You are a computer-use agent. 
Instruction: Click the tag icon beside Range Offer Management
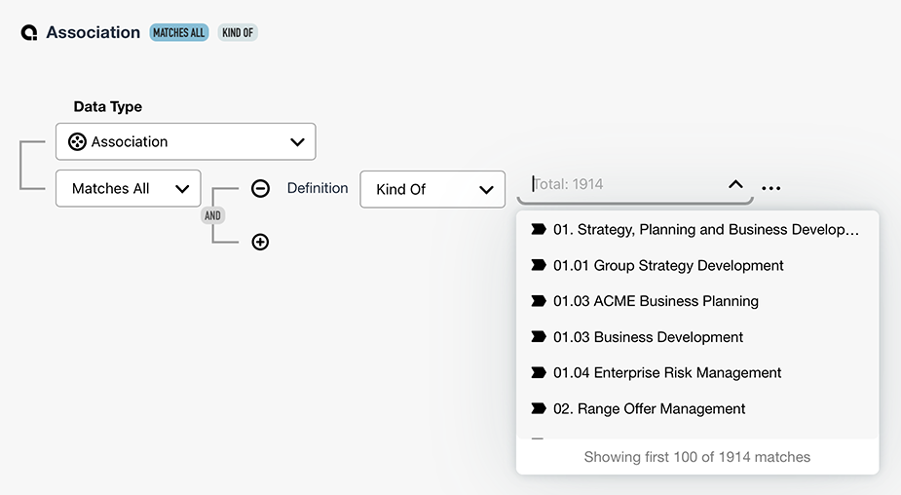[538, 408]
